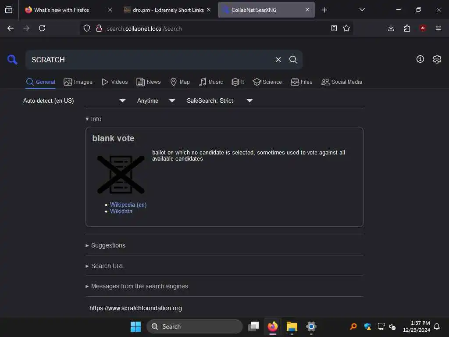Image resolution: width=449 pixels, height=337 pixels.
Task: Select the It search category
Action: pyautogui.click(x=238, y=82)
